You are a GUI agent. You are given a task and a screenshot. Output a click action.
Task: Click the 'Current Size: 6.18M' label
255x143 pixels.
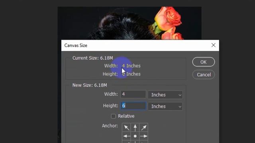92,58
